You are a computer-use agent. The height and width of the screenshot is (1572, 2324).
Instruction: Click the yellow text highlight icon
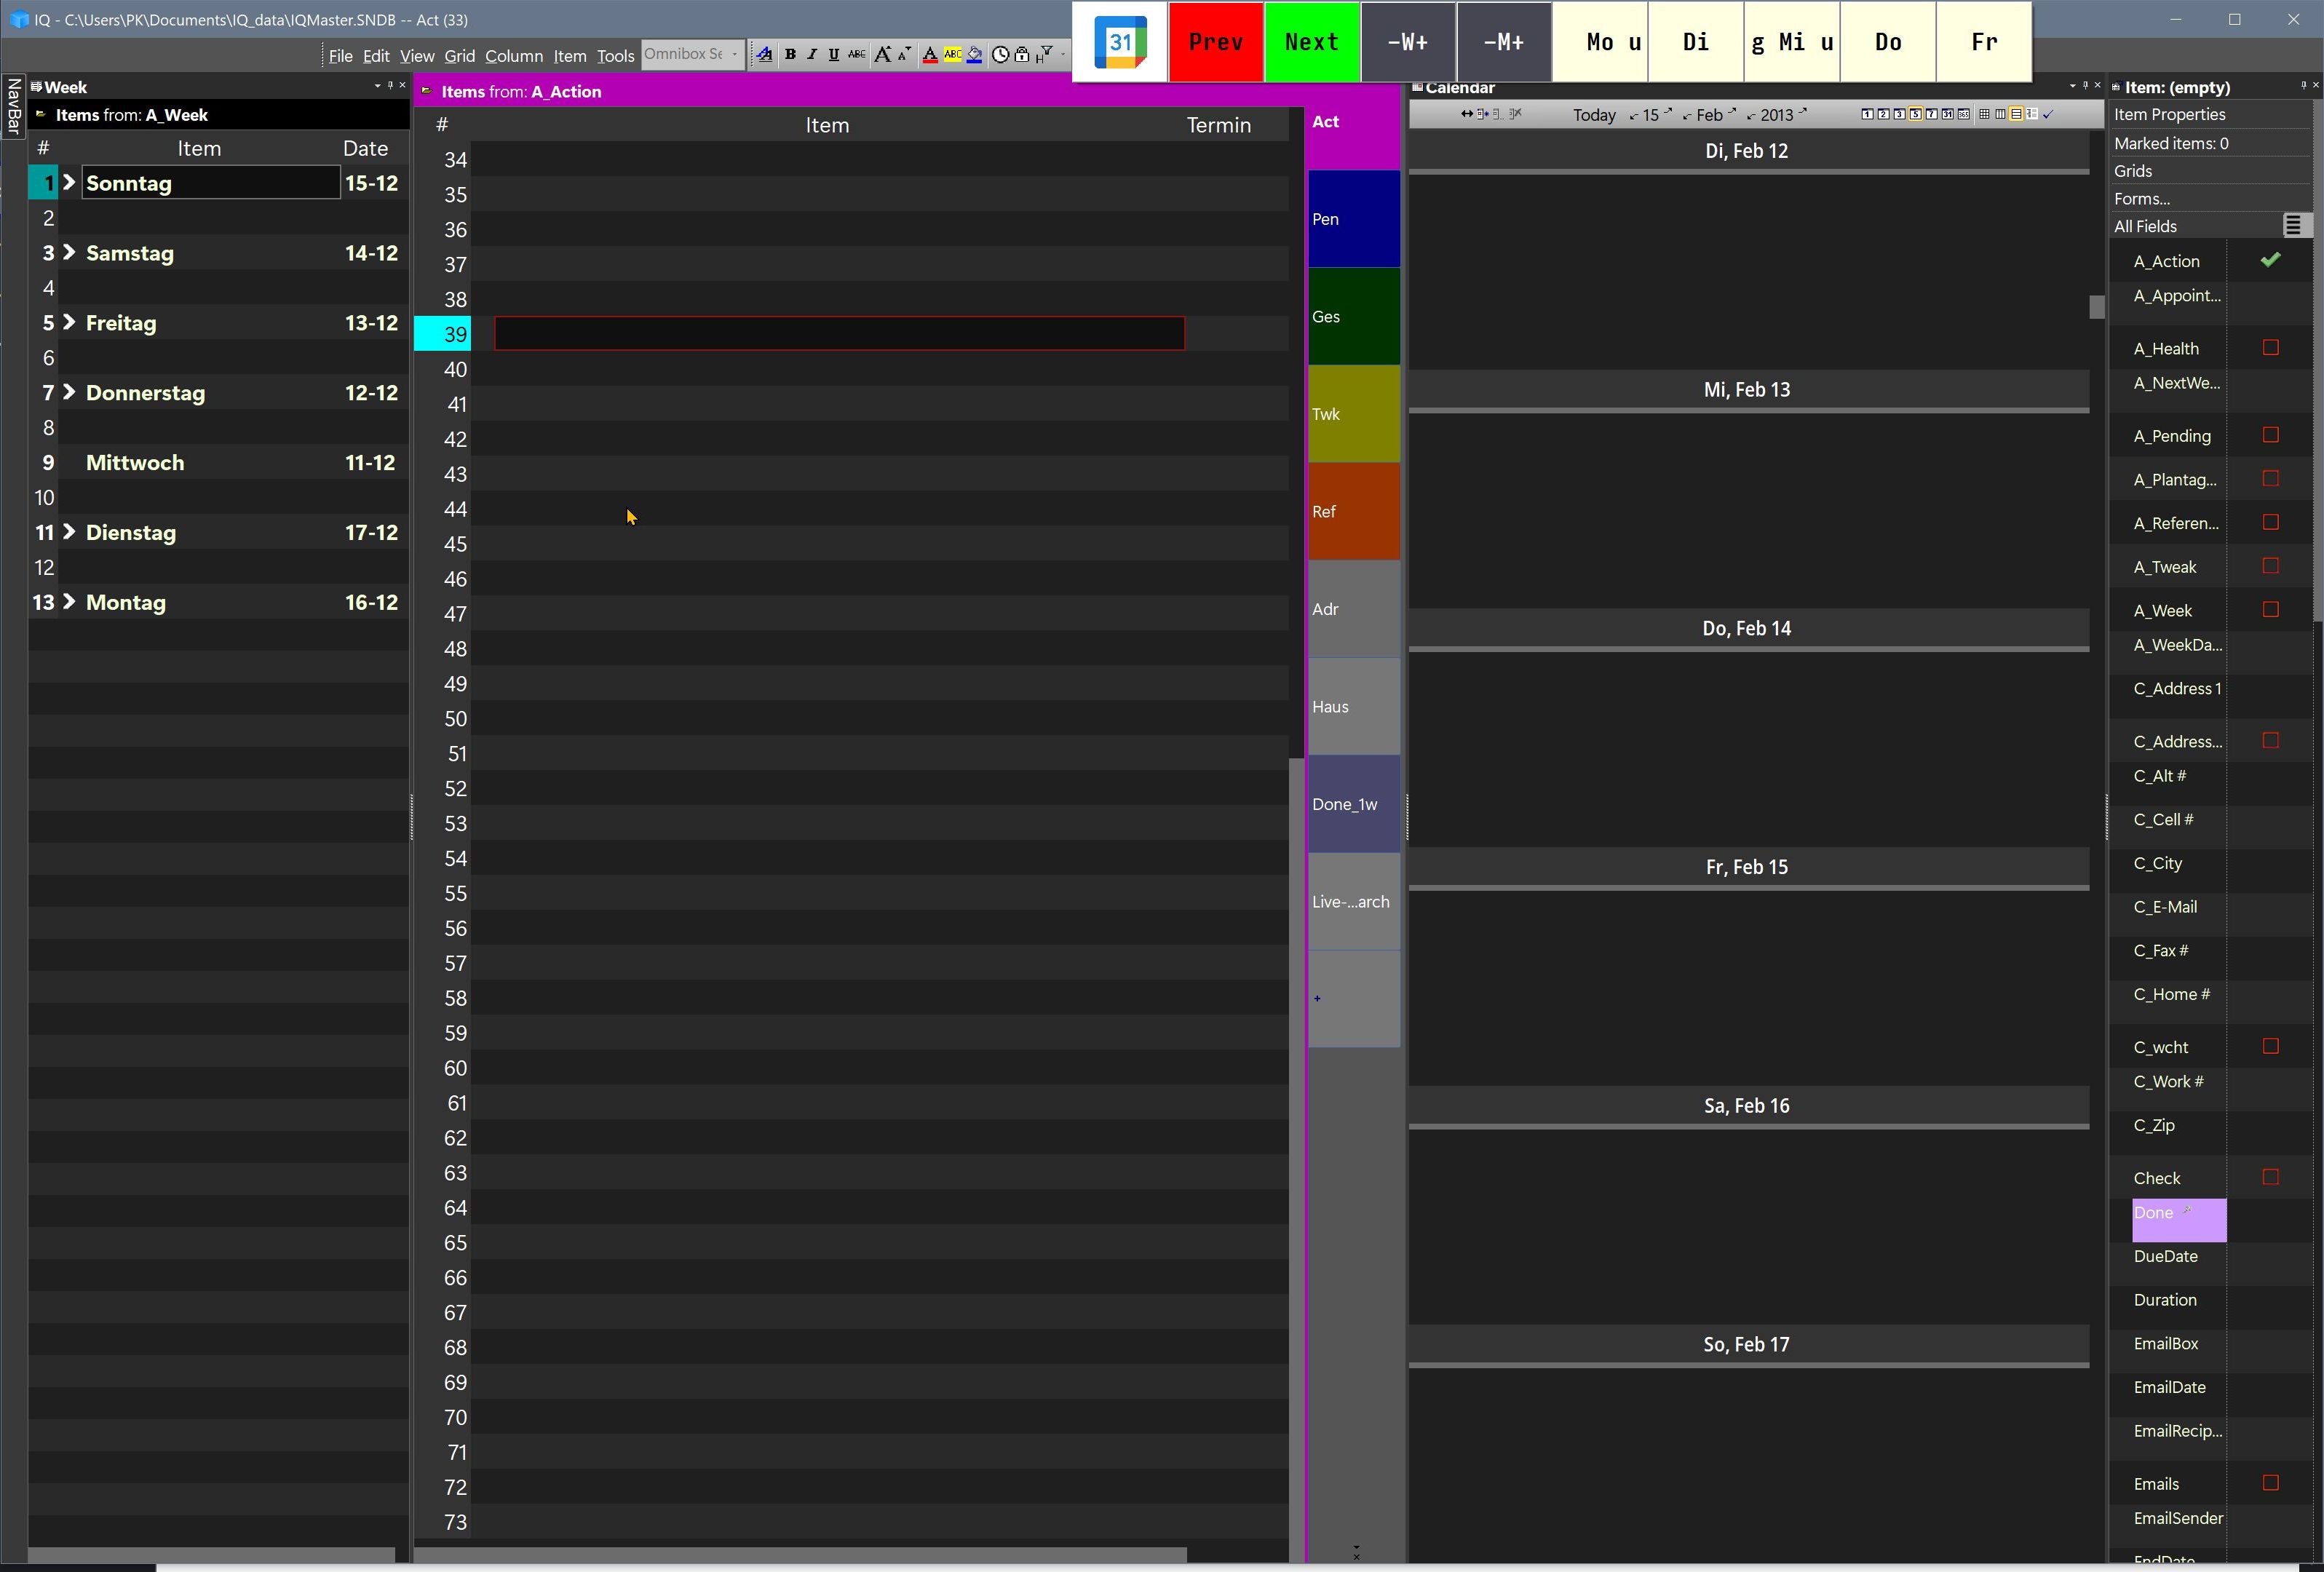(x=952, y=55)
